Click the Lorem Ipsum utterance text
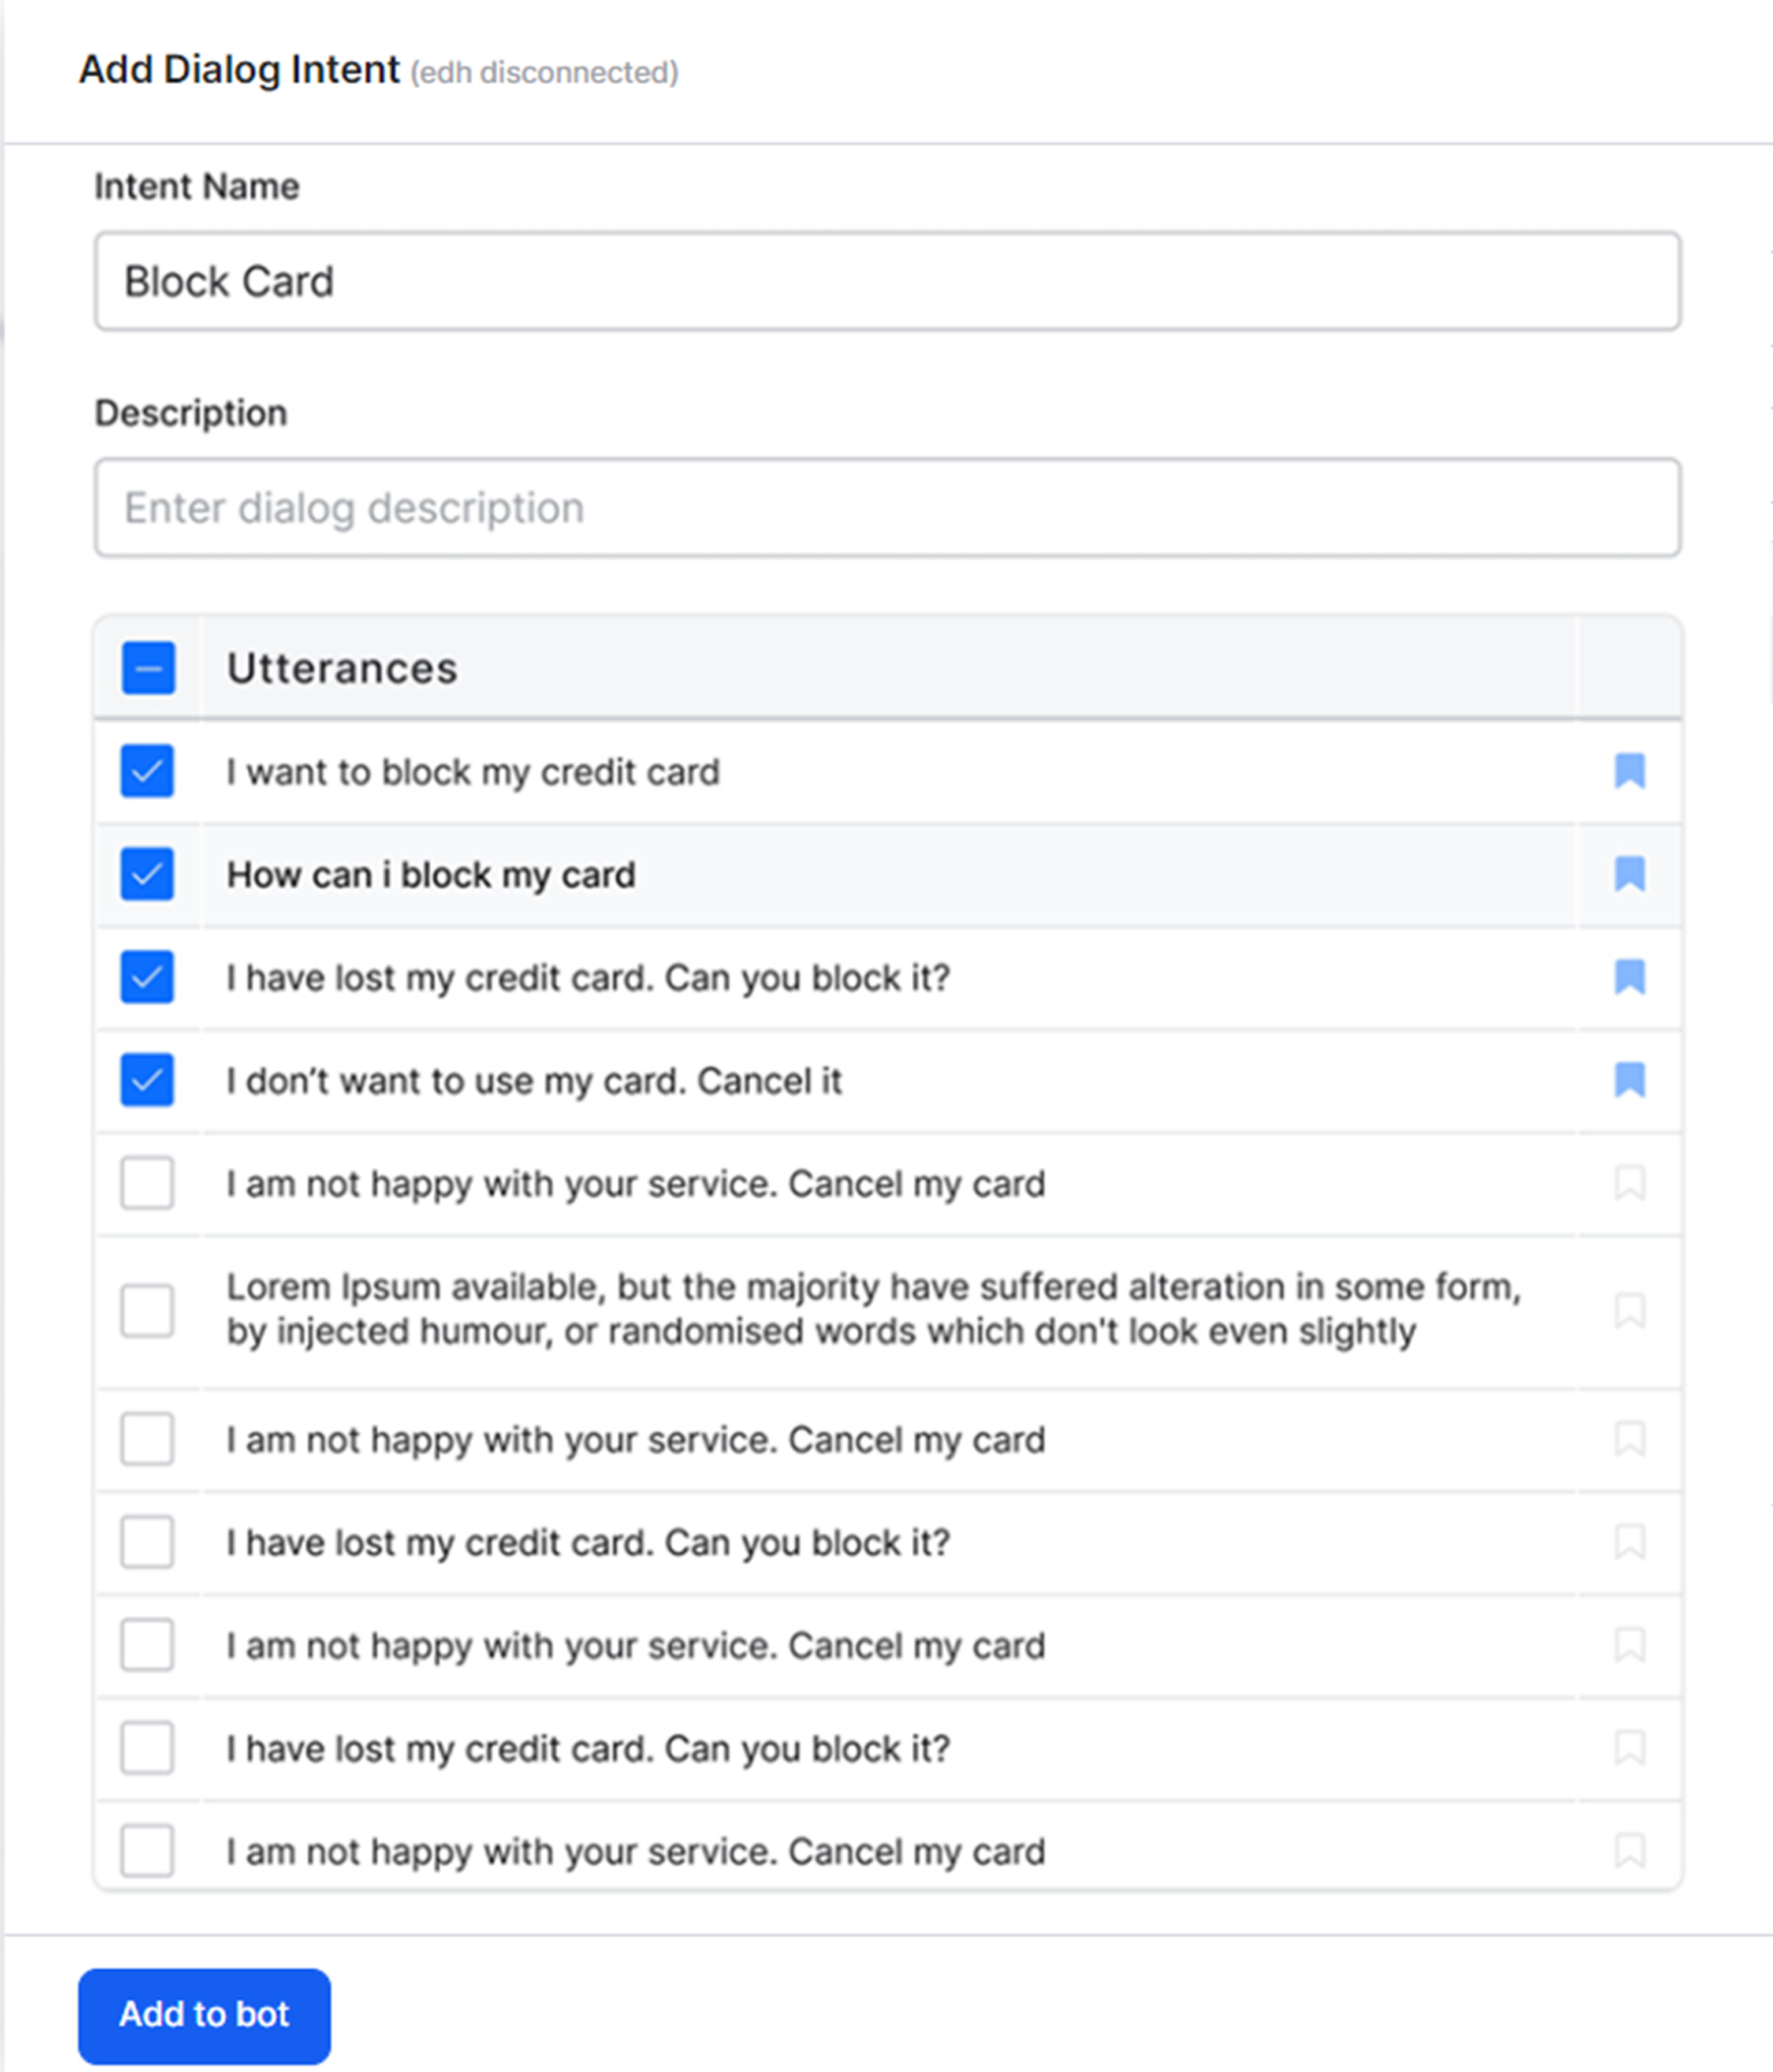Viewport: 1773px width, 2072px height. coord(872,1309)
